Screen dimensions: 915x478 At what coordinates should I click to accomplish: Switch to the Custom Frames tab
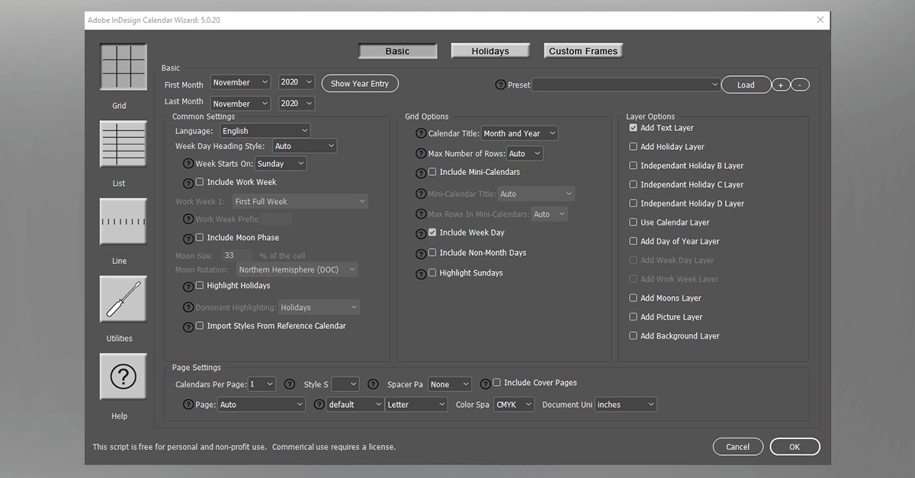tap(583, 51)
